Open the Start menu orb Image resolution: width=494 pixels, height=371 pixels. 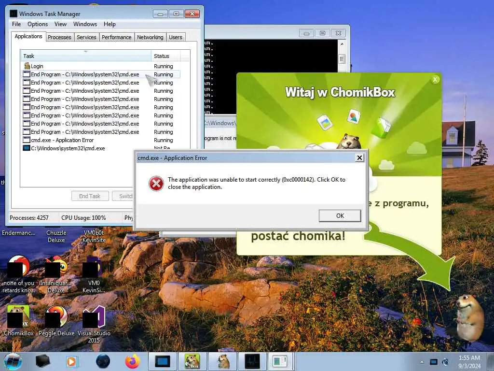tap(13, 361)
